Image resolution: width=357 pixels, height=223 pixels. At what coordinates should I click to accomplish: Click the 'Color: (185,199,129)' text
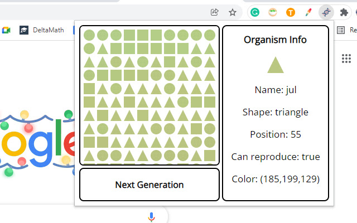(276, 179)
